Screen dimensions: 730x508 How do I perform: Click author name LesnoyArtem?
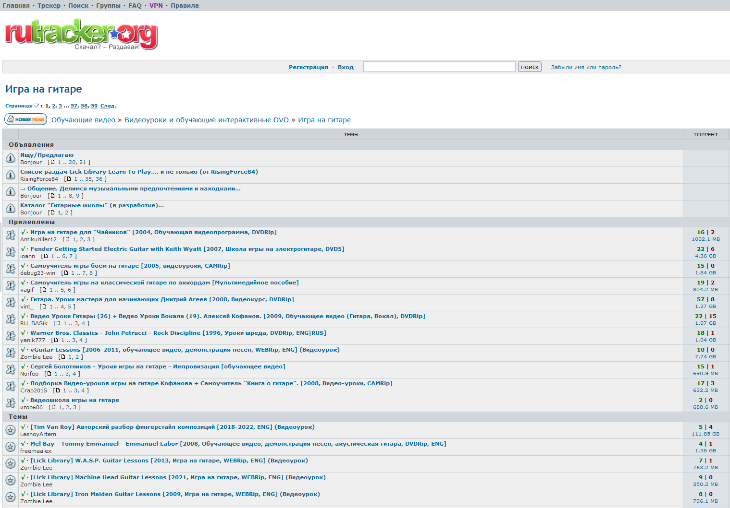(x=38, y=434)
